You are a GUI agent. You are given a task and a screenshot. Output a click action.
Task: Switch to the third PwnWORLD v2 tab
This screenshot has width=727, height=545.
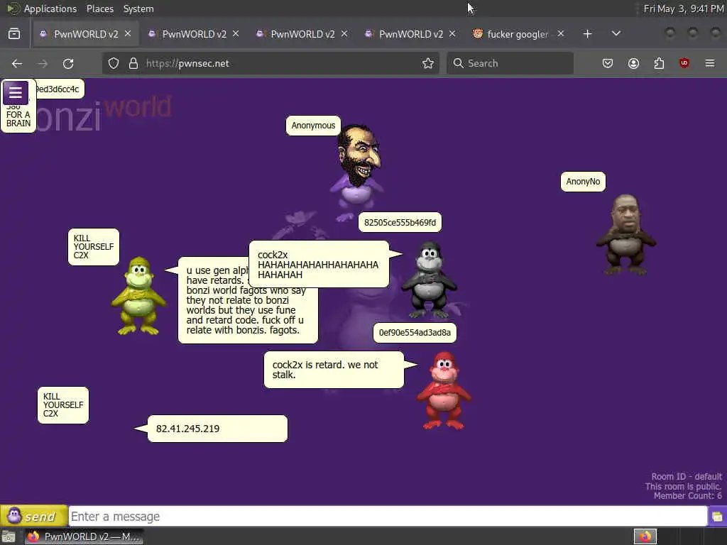(x=302, y=34)
